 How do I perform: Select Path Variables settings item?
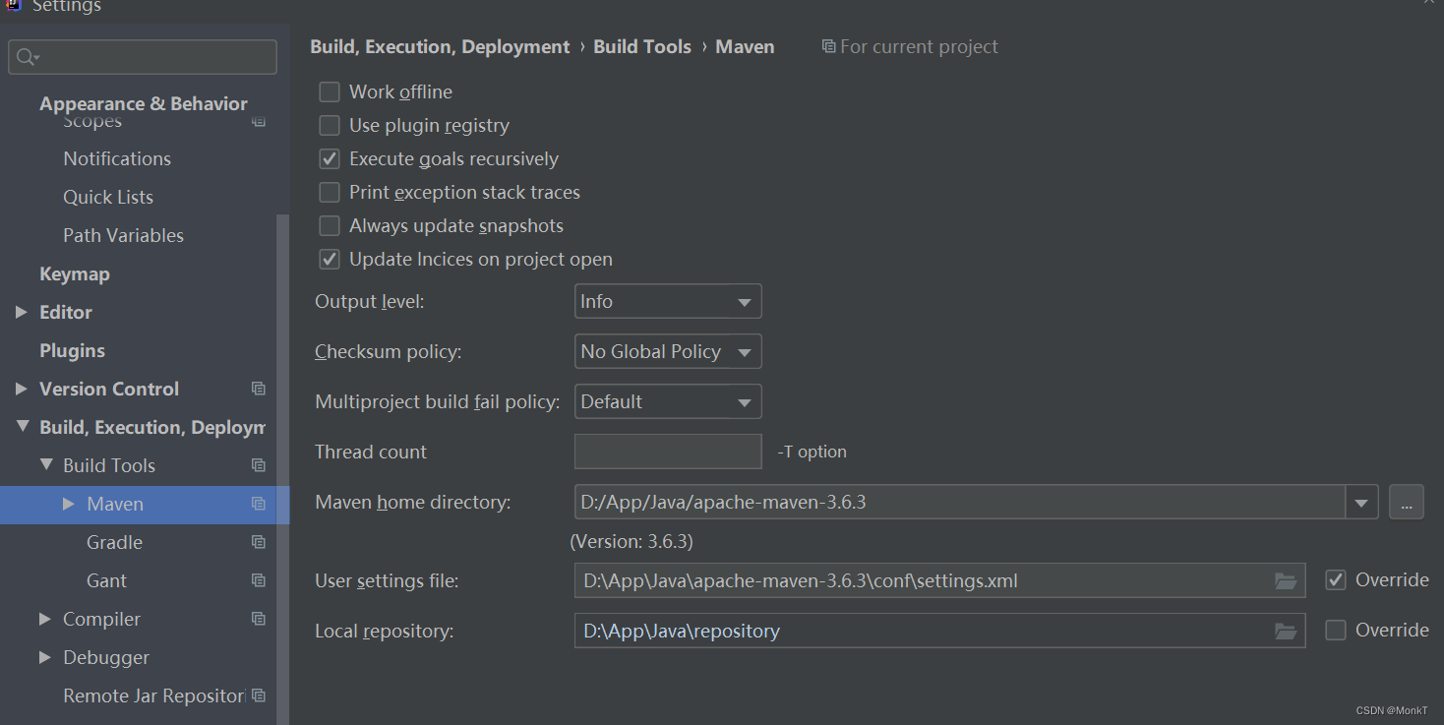124,235
